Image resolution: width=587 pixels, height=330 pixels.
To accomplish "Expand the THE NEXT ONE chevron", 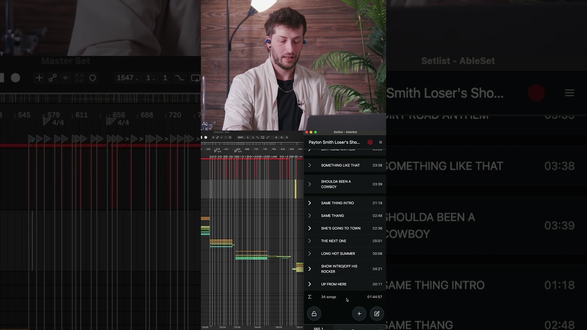I will [310, 241].
